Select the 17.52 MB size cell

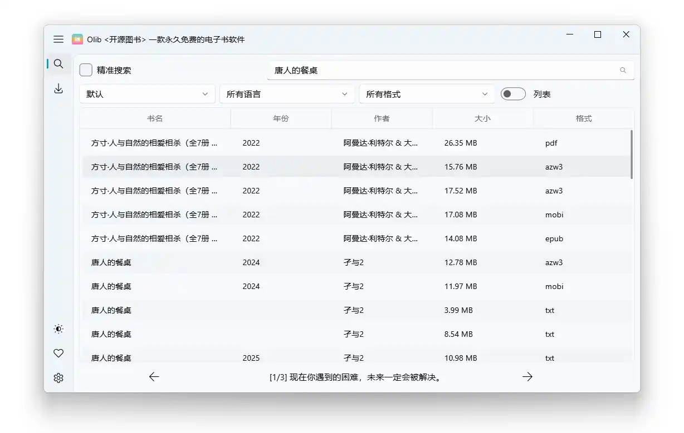(x=461, y=191)
